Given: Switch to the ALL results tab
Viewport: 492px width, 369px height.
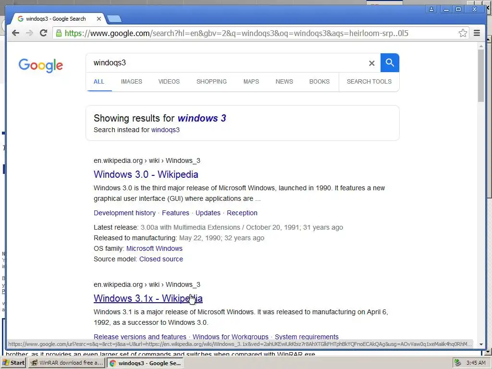Looking at the screenshot, I should point(99,82).
